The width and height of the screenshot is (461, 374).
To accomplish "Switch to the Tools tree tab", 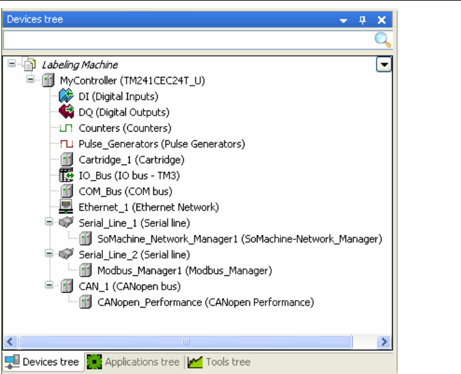I will click(219, 362).
